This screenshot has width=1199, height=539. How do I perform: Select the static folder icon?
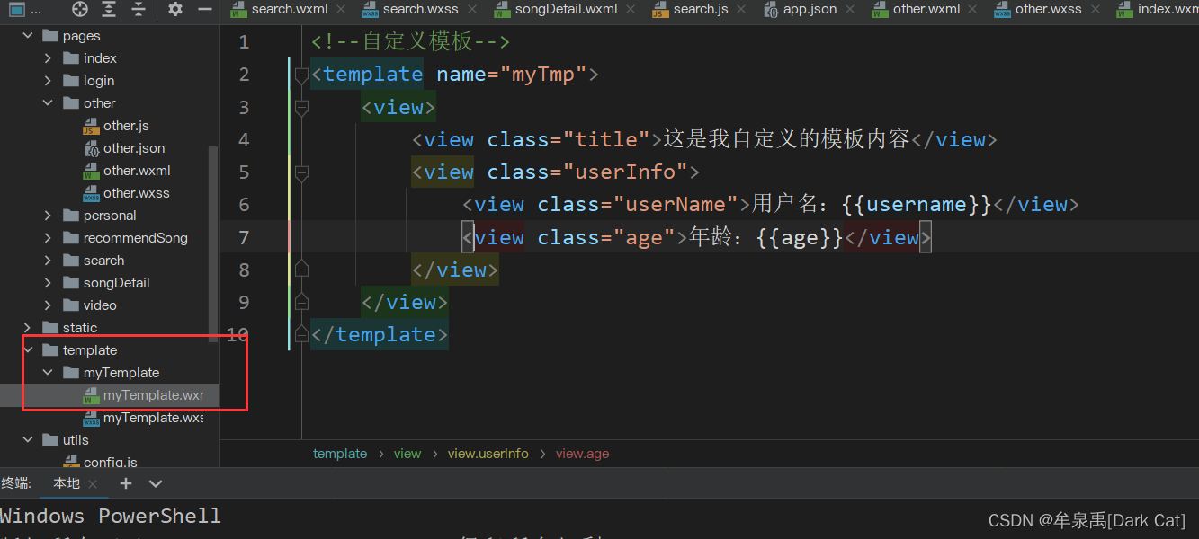(x=50, y=328)
